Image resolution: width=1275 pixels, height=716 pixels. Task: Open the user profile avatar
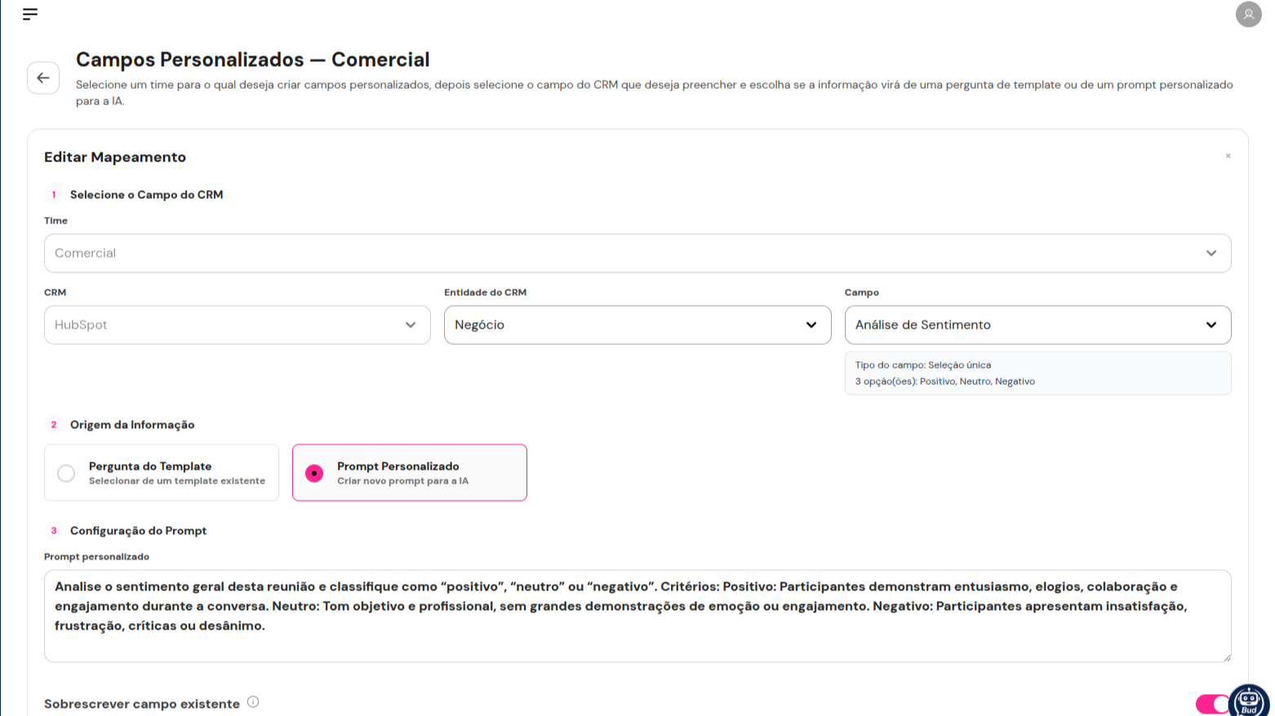(x=1248, y=14)
